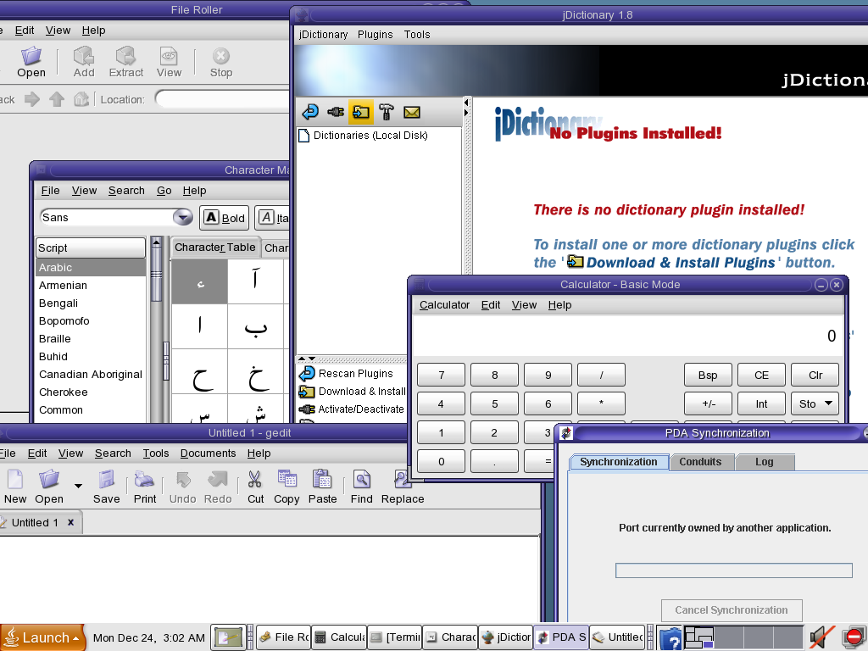
Task: Open the Go menu in Character Map
Action: pyautogui.click(x=164, y=191)
